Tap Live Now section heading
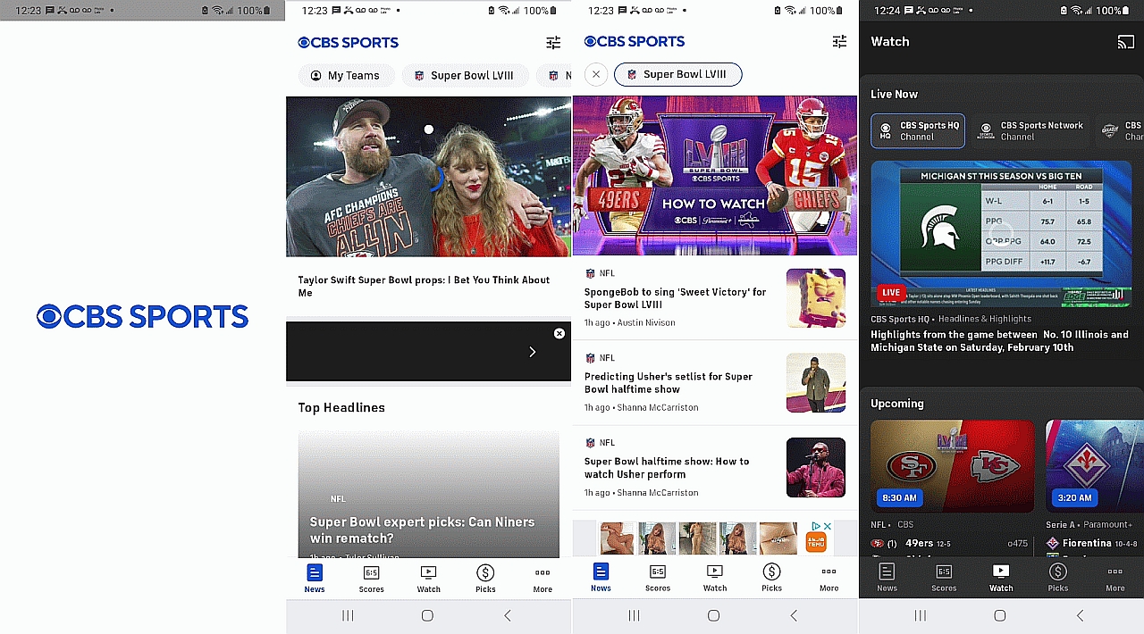1144x634 pixels. pos(895,94)
